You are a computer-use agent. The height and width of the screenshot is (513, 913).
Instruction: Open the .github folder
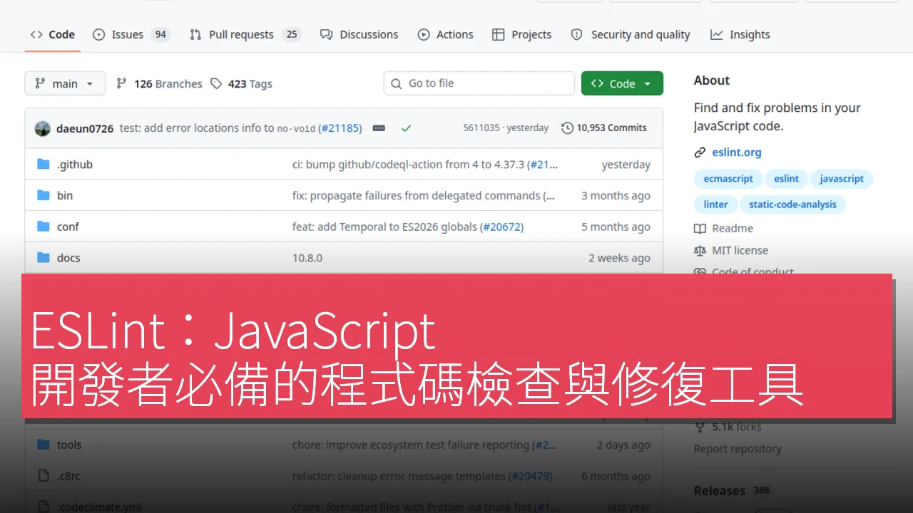75,165
